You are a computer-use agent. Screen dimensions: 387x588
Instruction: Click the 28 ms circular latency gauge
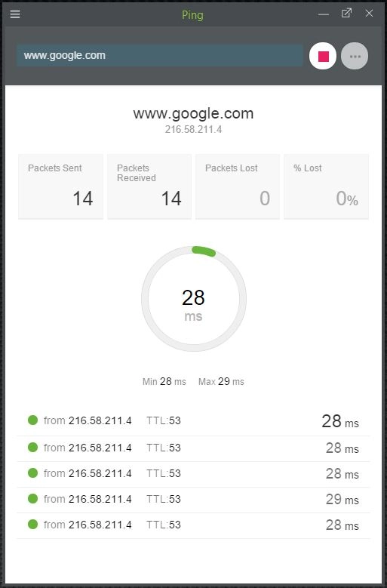click(x=194, y=299)
